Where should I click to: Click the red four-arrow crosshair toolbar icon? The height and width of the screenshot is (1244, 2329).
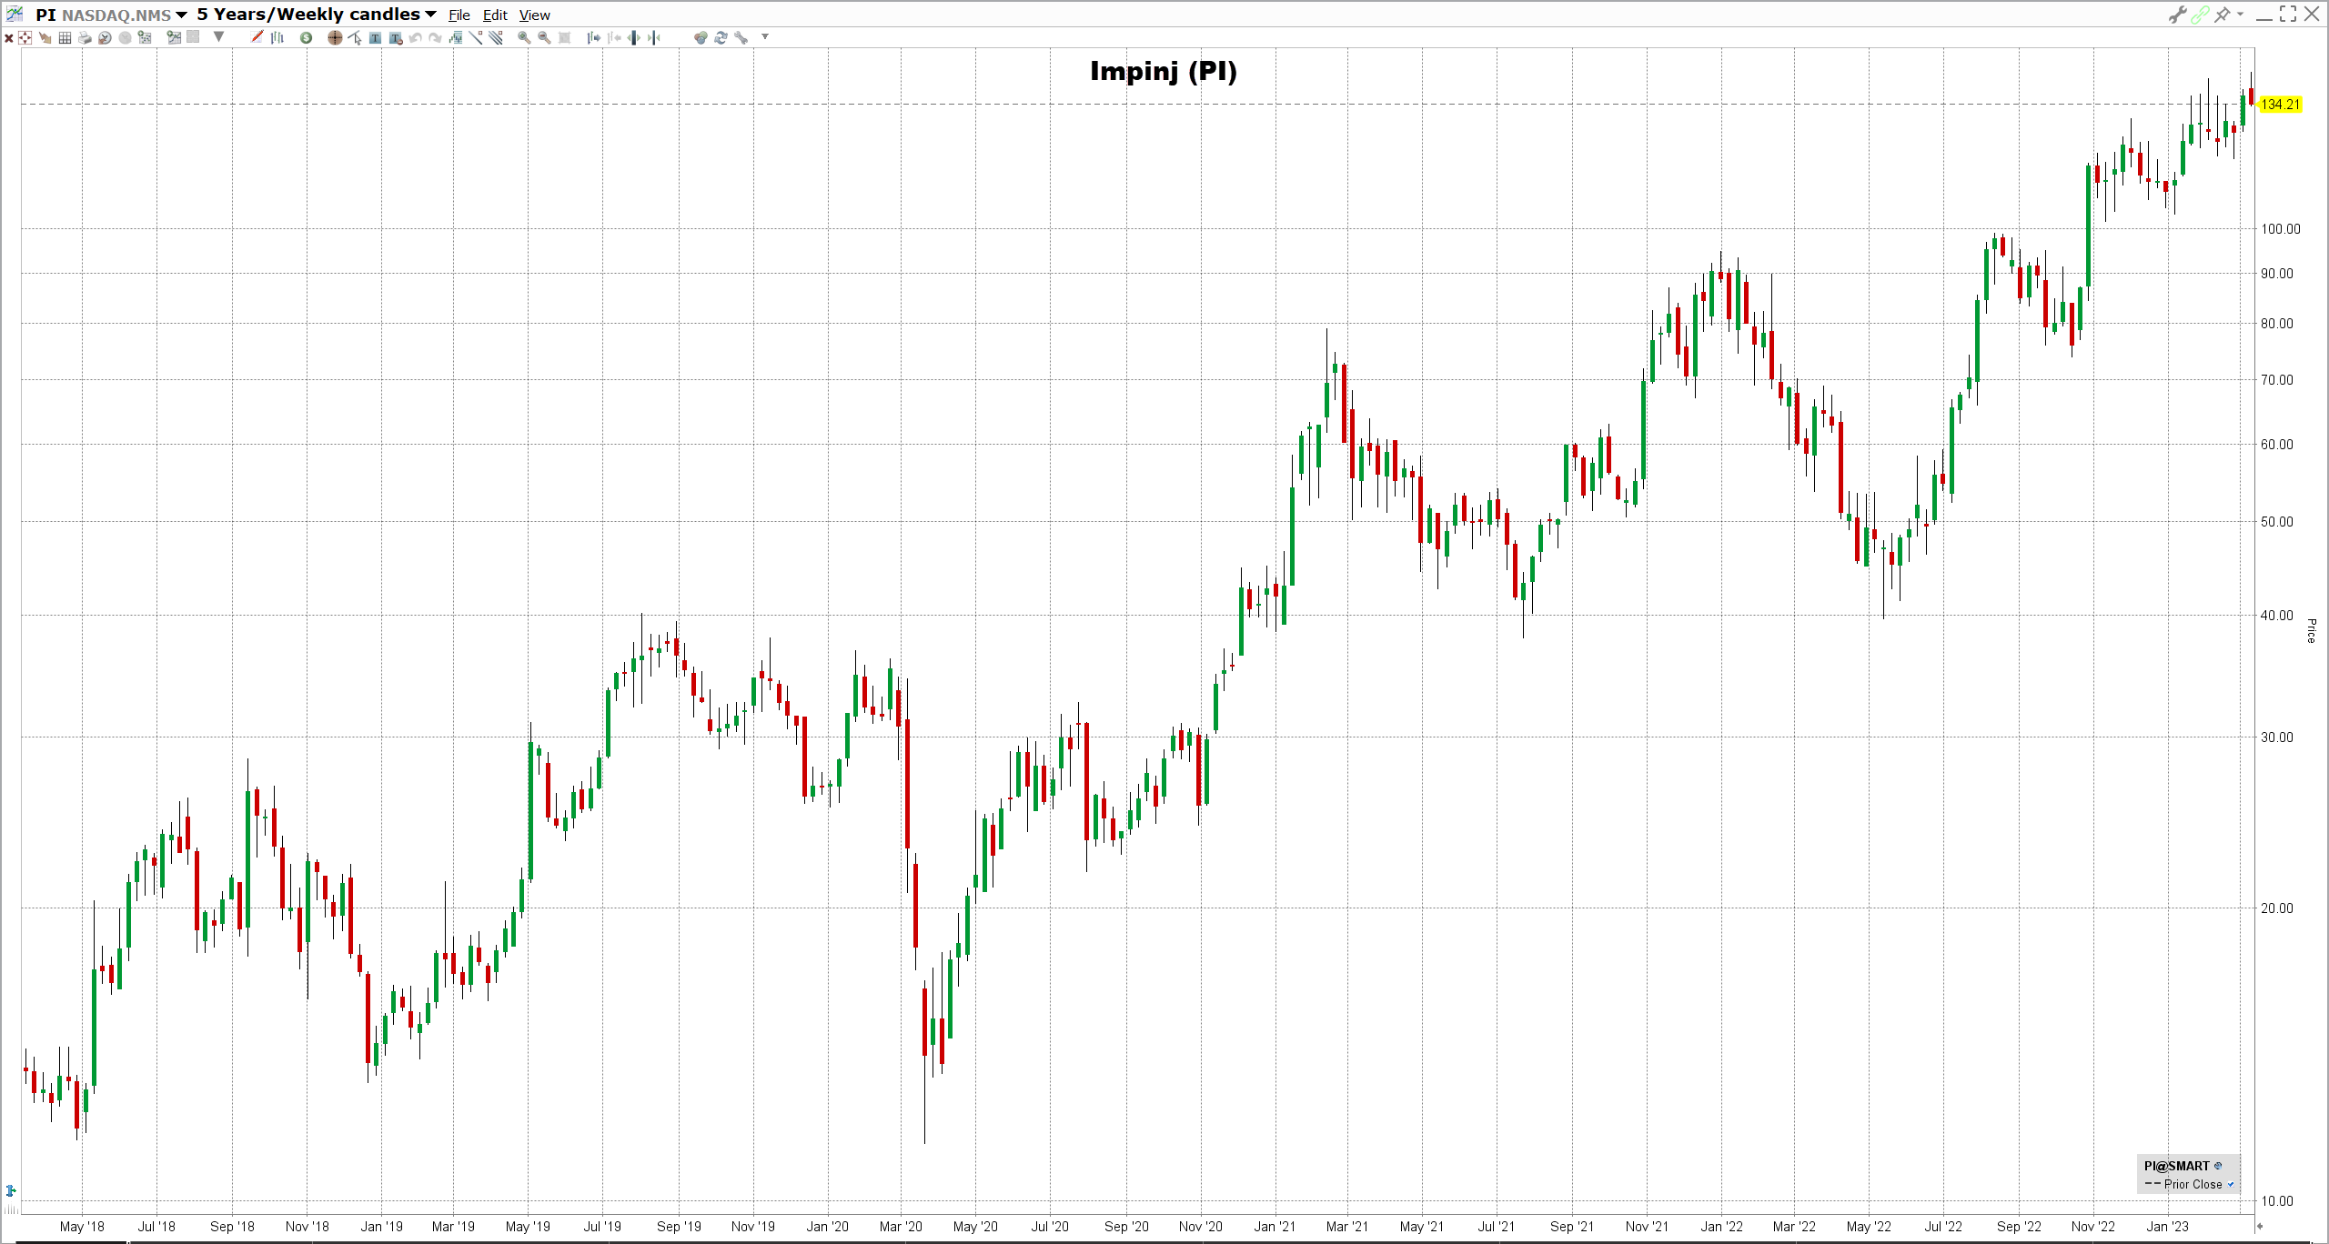point(25,37)
